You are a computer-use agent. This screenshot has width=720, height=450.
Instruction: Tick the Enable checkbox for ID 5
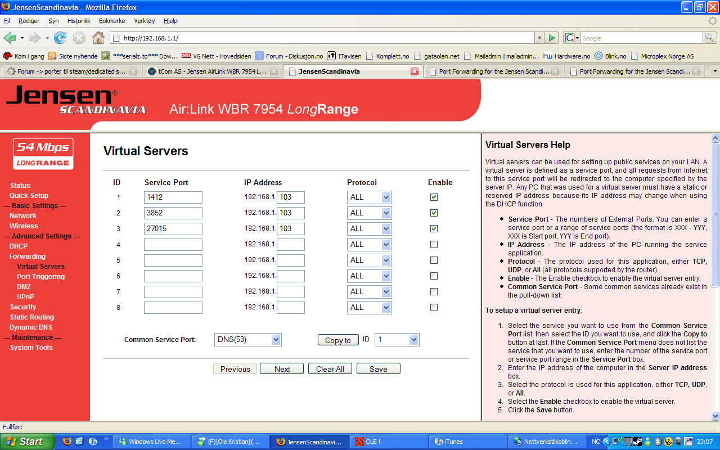434,260
